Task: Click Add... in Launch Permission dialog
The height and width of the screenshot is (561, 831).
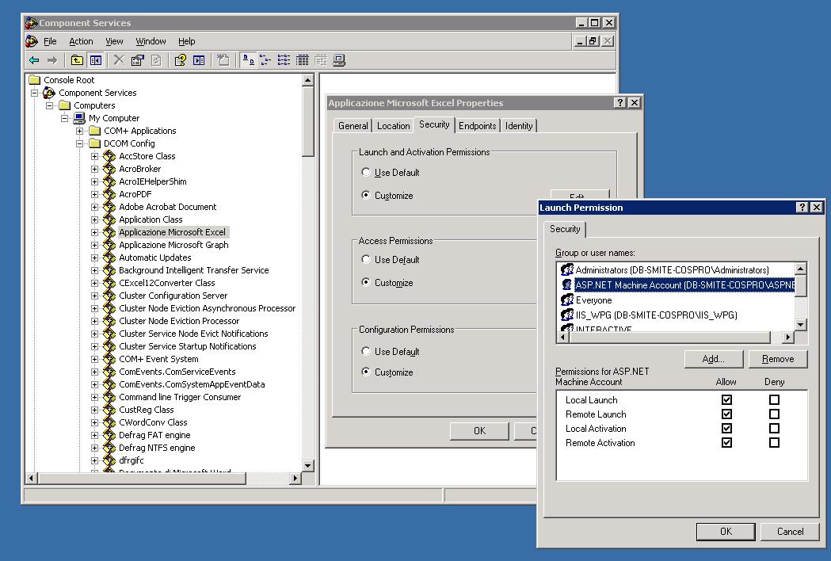Action: coord(713,359)
